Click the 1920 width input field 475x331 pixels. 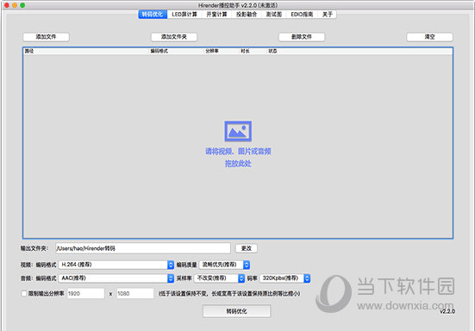pyautogui.click(x=85, y=293)
